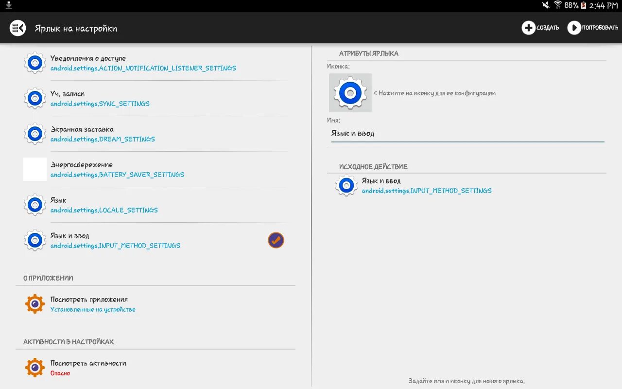Click android.settings.BATTERY_SAVER_SETTINGS text
Image resolution: width=622 pixels, height=389 pixels.
[117, 175]
